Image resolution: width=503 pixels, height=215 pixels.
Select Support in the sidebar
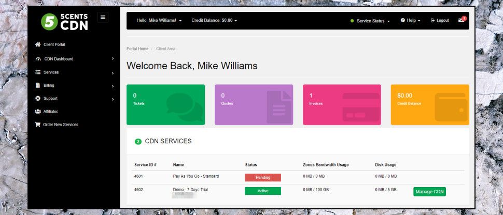click(50, 99)
